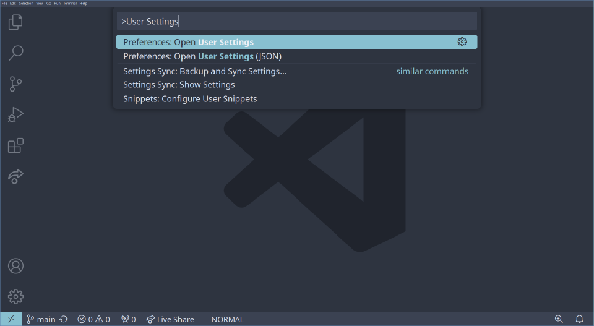Select Settings Sync: Backup and Sync Settings

[296, 71]
